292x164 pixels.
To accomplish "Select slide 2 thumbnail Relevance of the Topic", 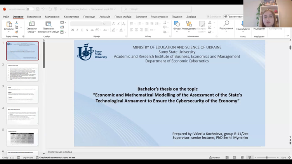I will tap(23, 73).
